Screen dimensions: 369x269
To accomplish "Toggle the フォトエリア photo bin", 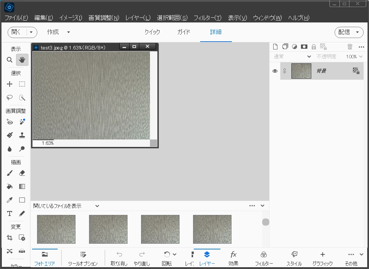I will [45, 258].
